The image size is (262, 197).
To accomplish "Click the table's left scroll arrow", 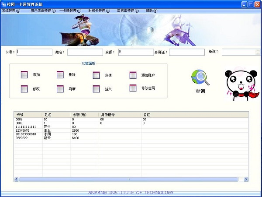I will 16,179.
